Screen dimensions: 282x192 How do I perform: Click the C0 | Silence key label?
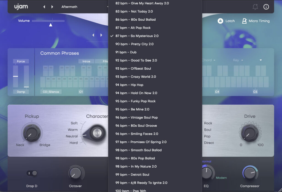pos(51,92)
